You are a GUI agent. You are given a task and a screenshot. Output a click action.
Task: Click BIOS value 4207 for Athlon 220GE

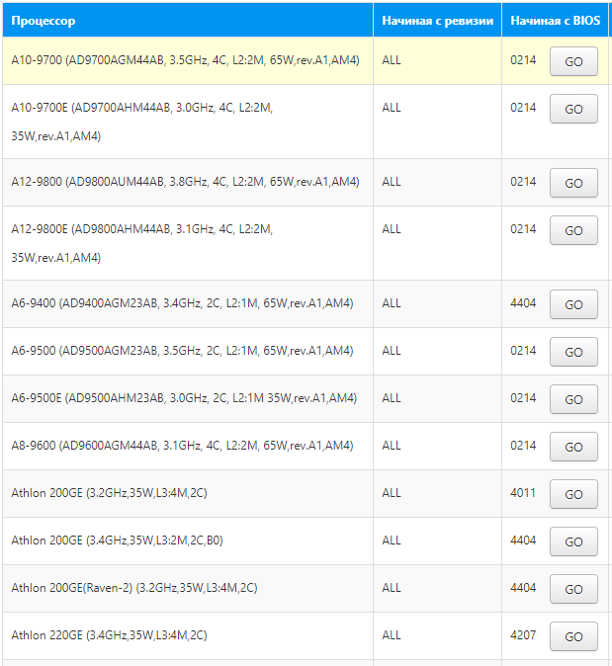(x=523, y=635)
